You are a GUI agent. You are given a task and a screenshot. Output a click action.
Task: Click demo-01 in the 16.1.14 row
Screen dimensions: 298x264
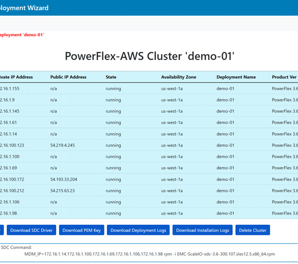[x=225, y=134]
